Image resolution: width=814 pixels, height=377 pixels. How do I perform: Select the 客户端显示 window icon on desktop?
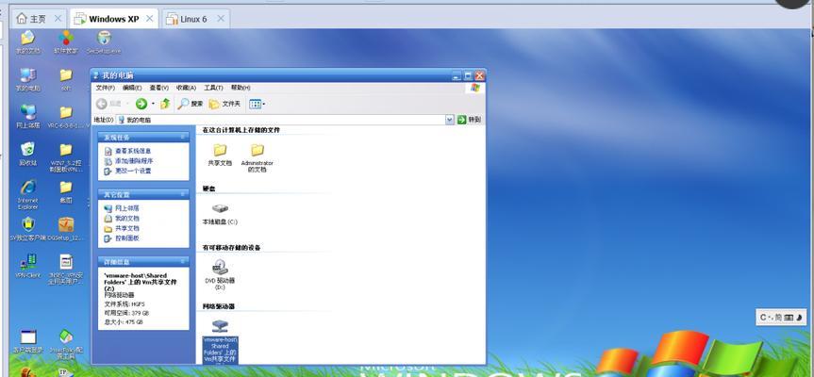point(28,340)
